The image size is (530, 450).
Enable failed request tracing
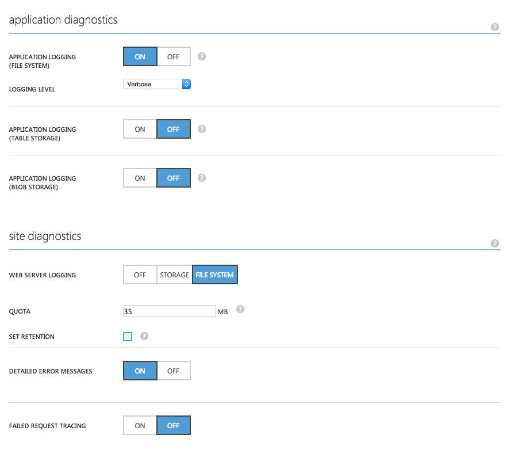tap(140, 426)
